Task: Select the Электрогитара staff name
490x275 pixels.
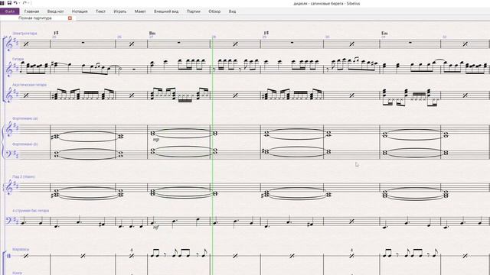Action: click(24, 34)
